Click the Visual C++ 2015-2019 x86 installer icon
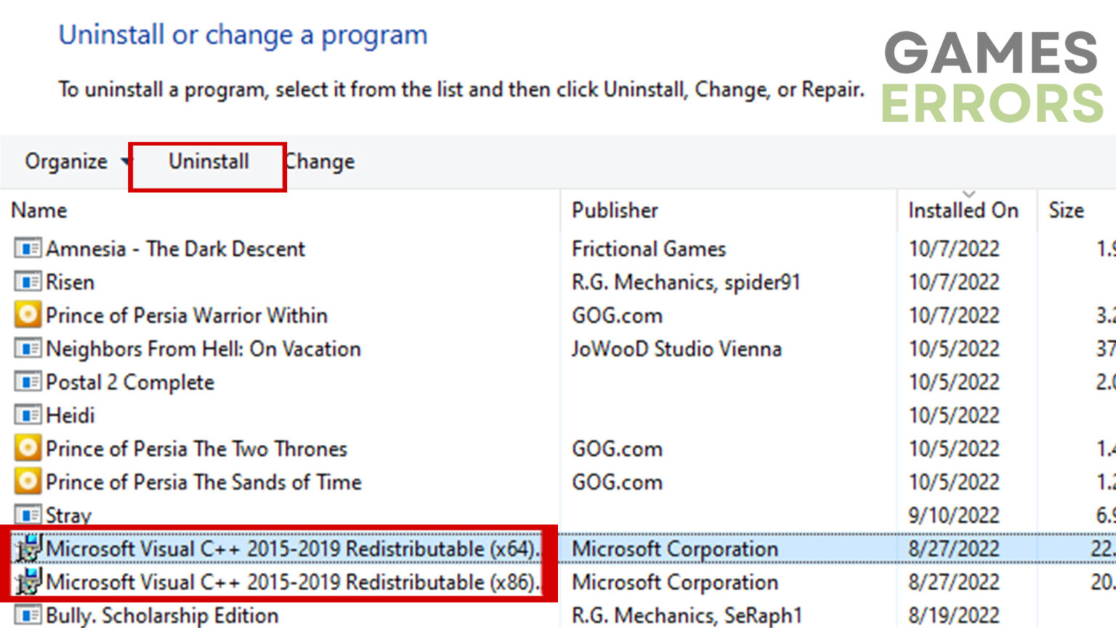The height and width of the screenshot is (628, 1116). point(28,582)
